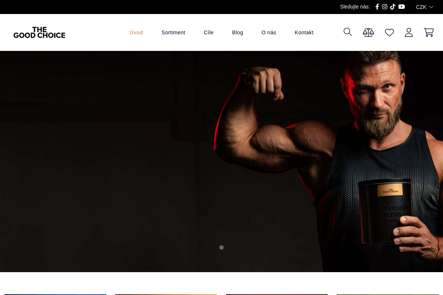Open search with the magnifier icon
This screenshot has width=443, height=295.
[348, 32]
